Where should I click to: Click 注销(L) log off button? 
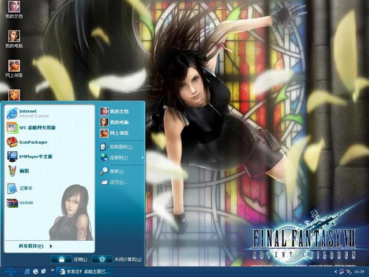[x=69, y=259]
